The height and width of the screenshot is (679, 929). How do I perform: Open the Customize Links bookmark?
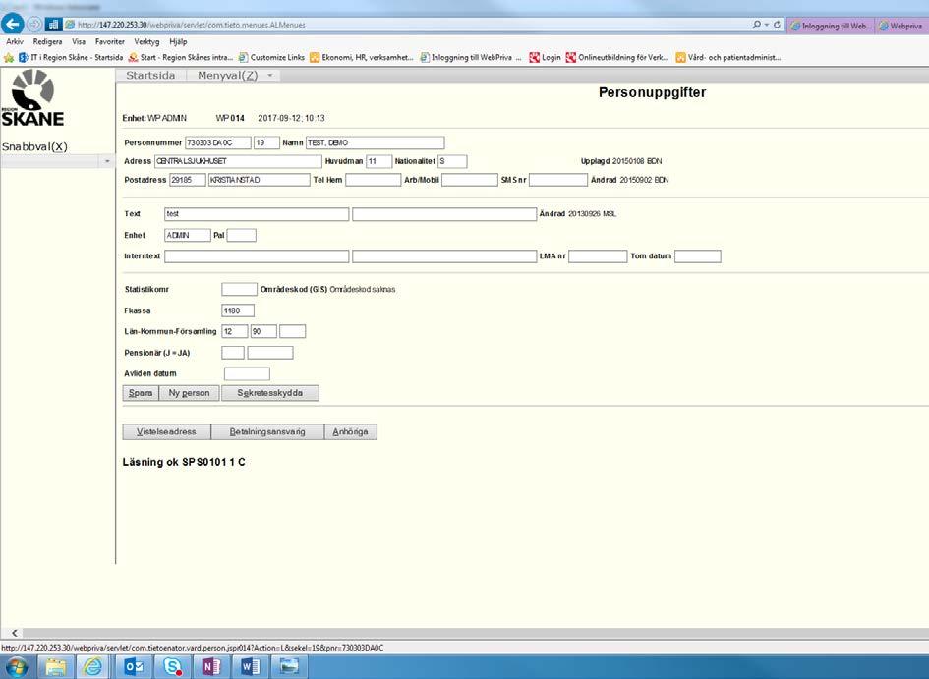(x=271, y=57)
